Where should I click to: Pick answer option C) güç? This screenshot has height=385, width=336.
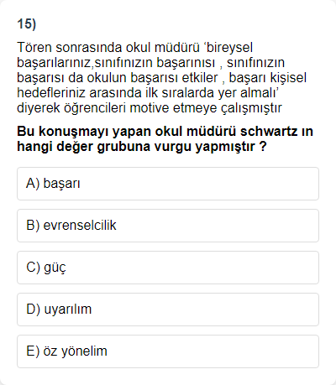tap(168, 268)
